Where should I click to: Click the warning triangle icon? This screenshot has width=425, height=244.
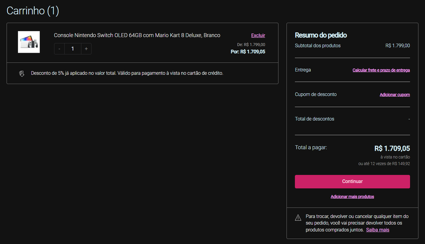[x=298, y=218]
